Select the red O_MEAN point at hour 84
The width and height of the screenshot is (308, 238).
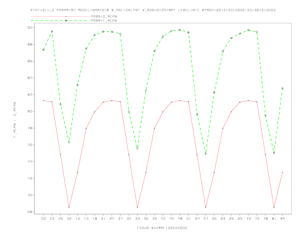click(x=282, y=172)
